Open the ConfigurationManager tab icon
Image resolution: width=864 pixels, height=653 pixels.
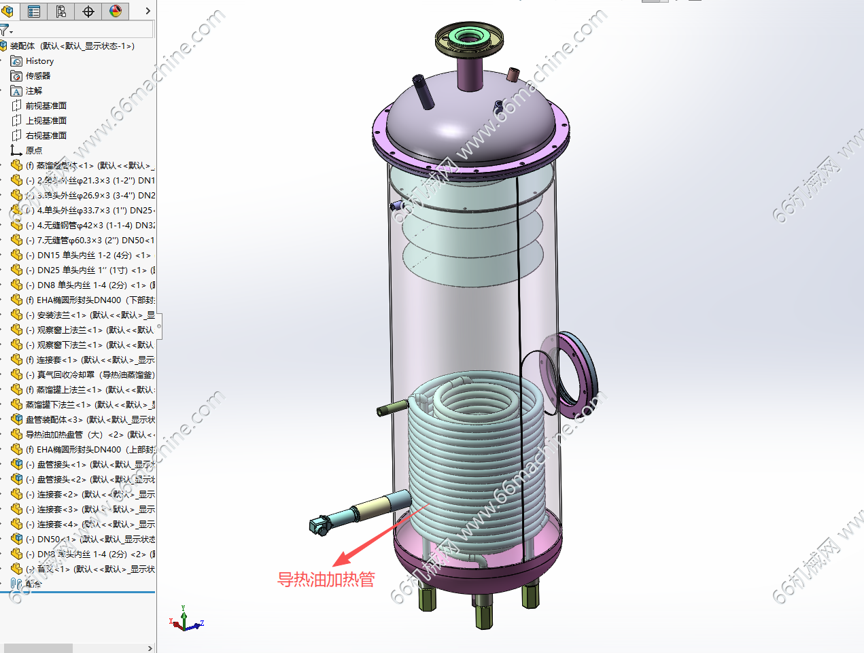coord(61,11)
